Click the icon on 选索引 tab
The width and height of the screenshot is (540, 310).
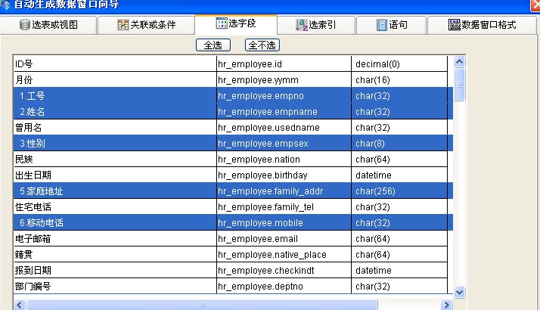click(300, 25)
